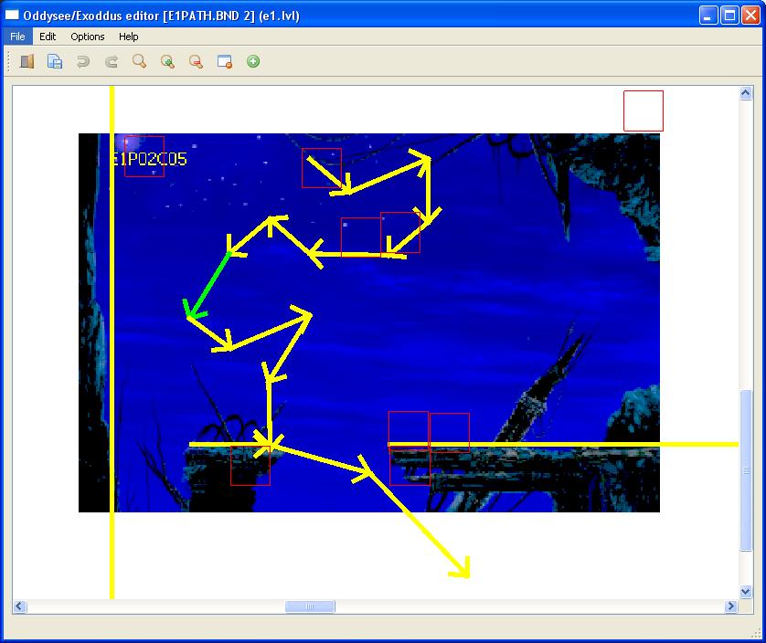Screen dimensions: 766x643
Task: Click the open level file icon
Action: point(27,61)
